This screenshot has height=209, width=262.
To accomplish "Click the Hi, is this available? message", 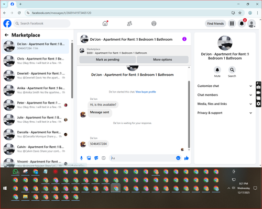I will click(x=103, y=104).
